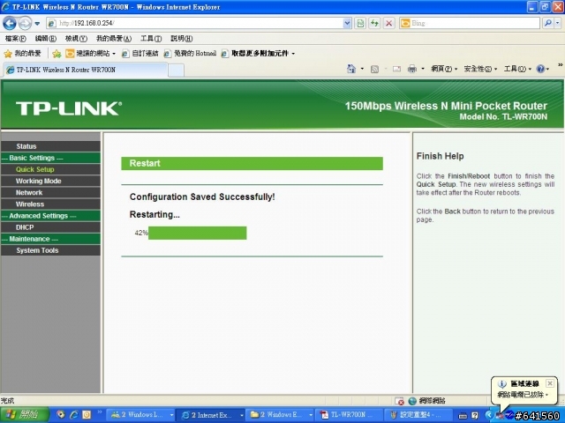The image size is (565, 423).
Task: Open the 建議的網站 suggested sites link
Action: click(x=91, y=54)
